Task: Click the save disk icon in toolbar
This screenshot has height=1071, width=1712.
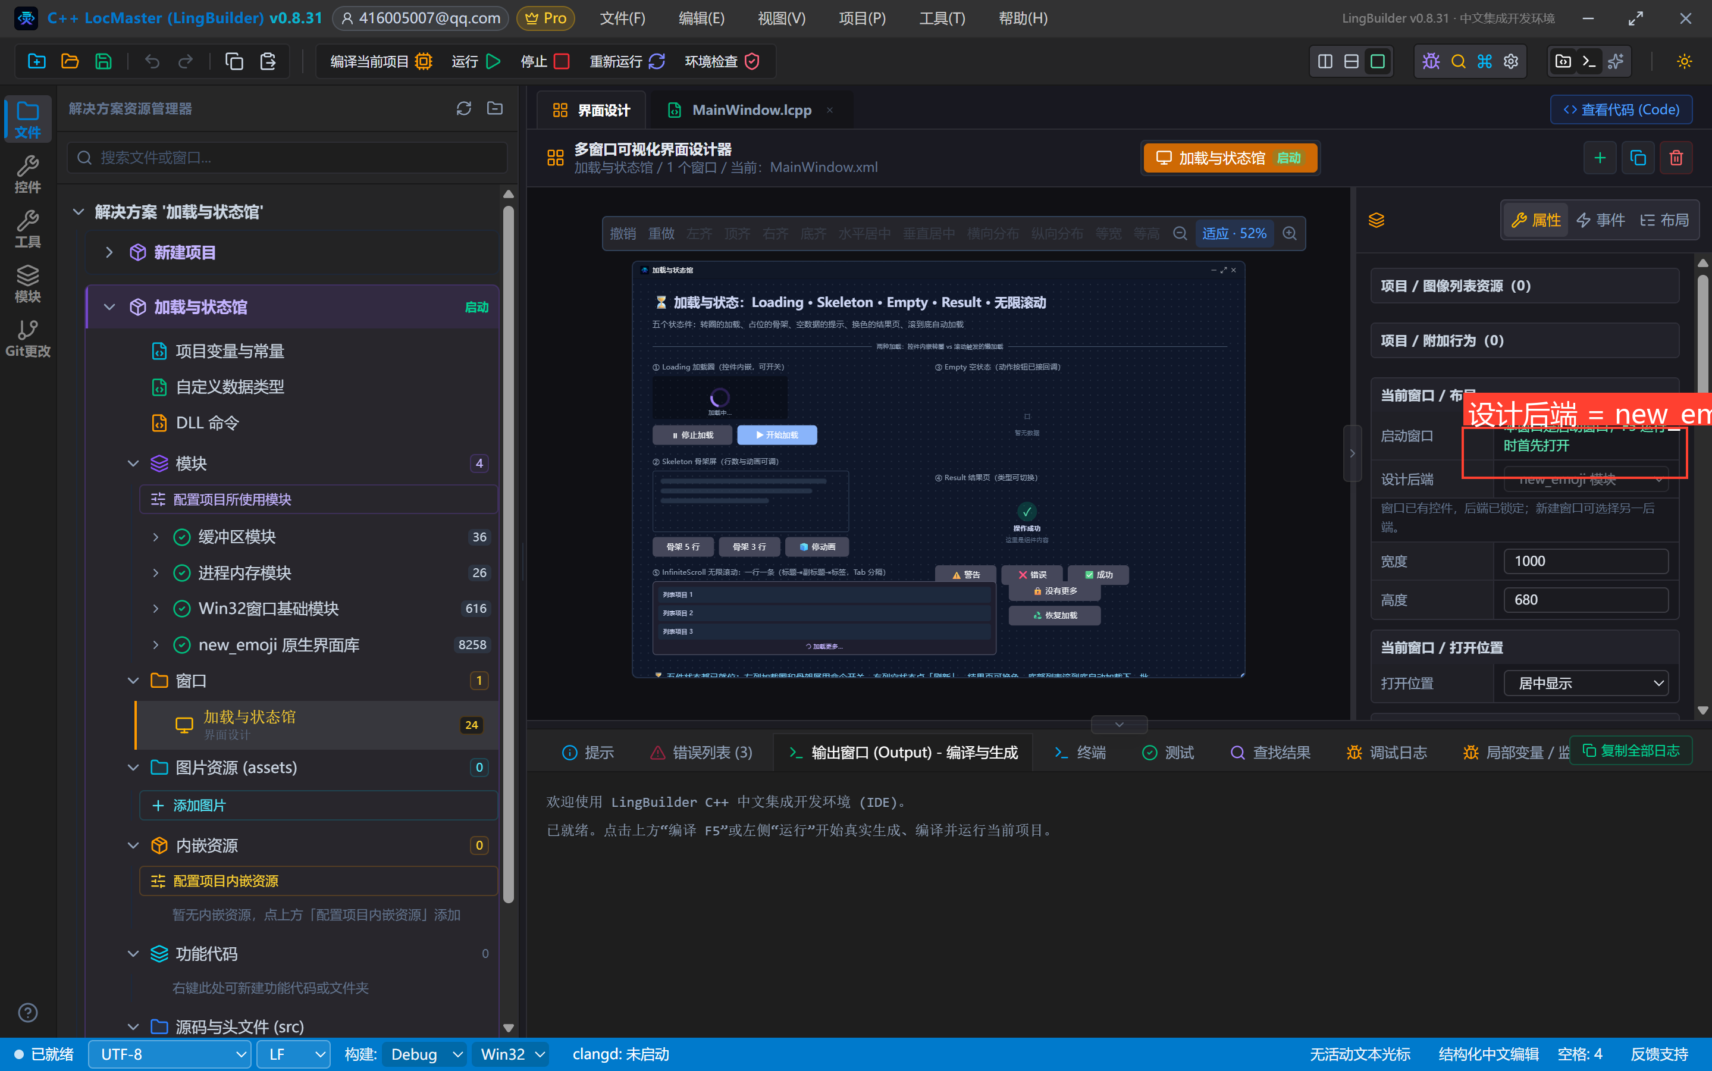Action: click(x=104, y=62)
